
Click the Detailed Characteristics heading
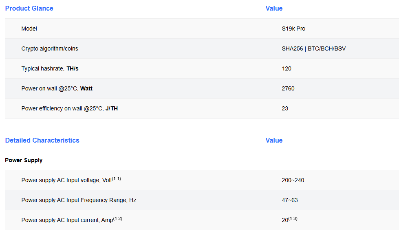pos(42,140)
